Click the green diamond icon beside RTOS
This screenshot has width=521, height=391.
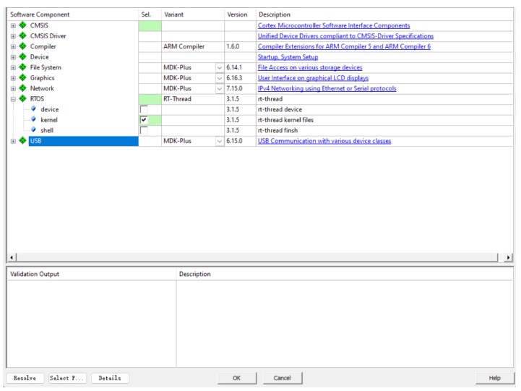click(22, 99)
